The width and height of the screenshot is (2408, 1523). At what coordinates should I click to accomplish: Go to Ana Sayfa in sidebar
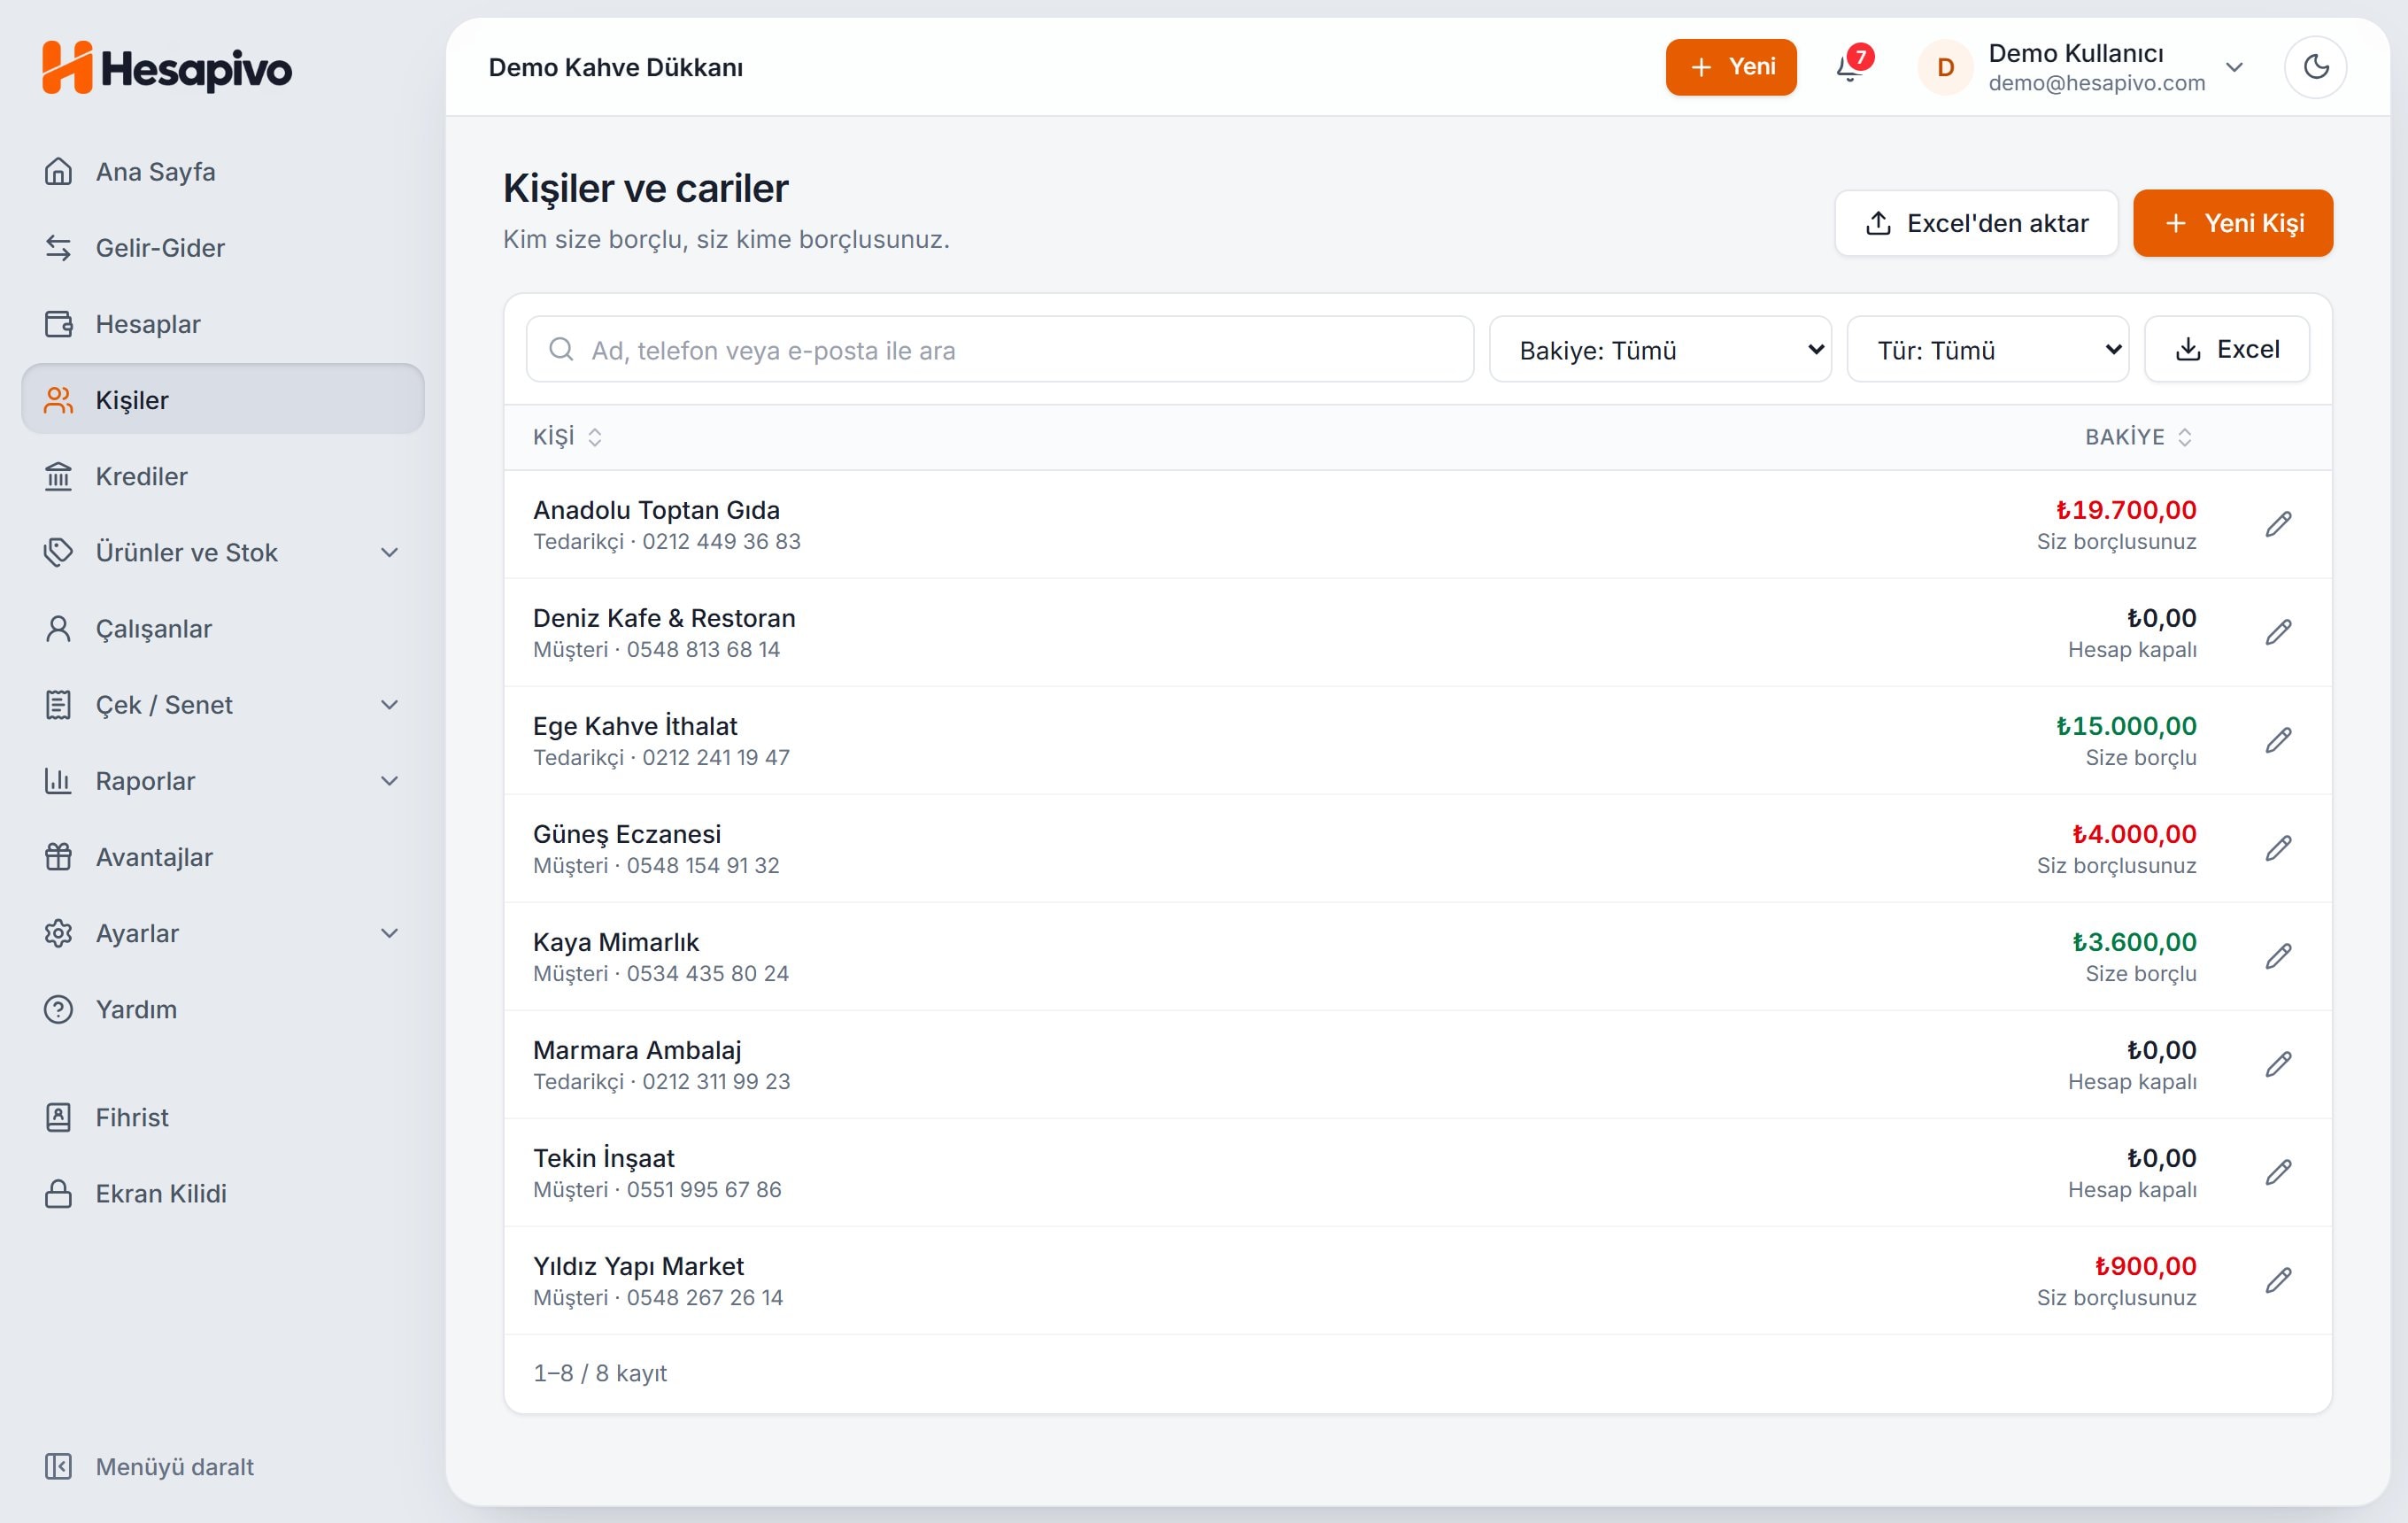tap(223, 171)
